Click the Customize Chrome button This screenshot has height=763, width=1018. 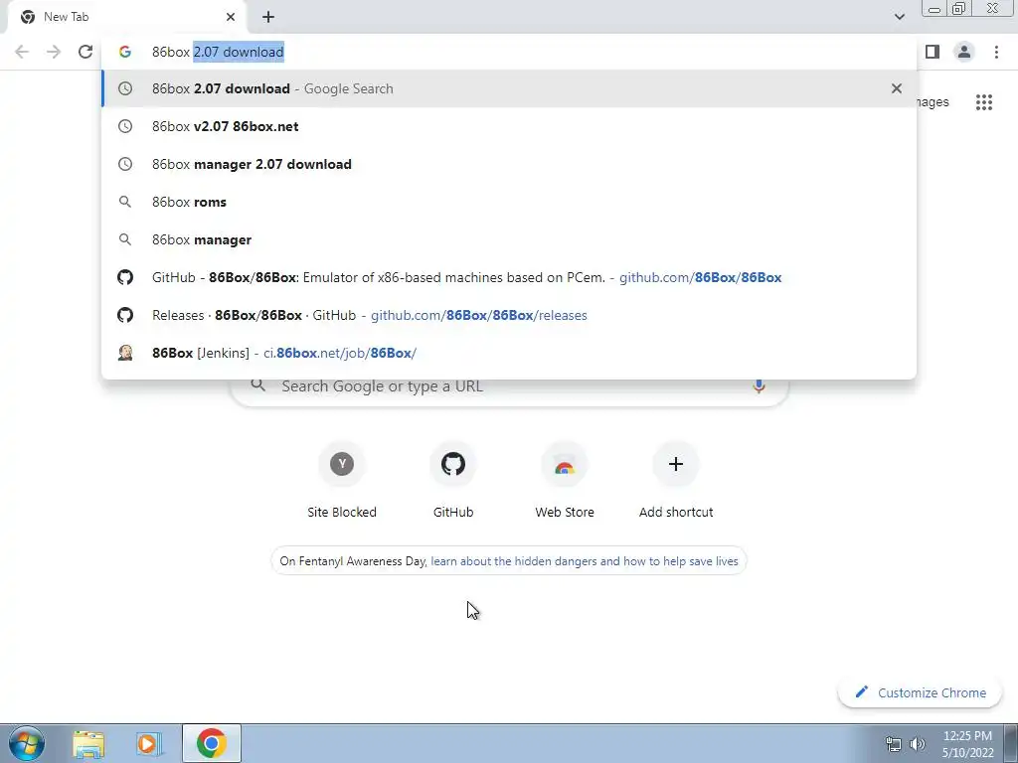(921, 692)
